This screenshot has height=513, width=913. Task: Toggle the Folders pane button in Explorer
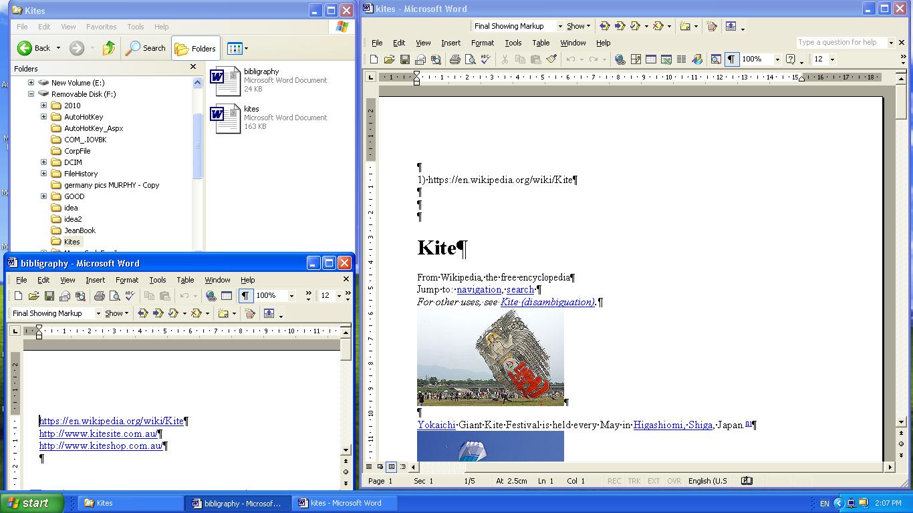[x=196, y=48]
